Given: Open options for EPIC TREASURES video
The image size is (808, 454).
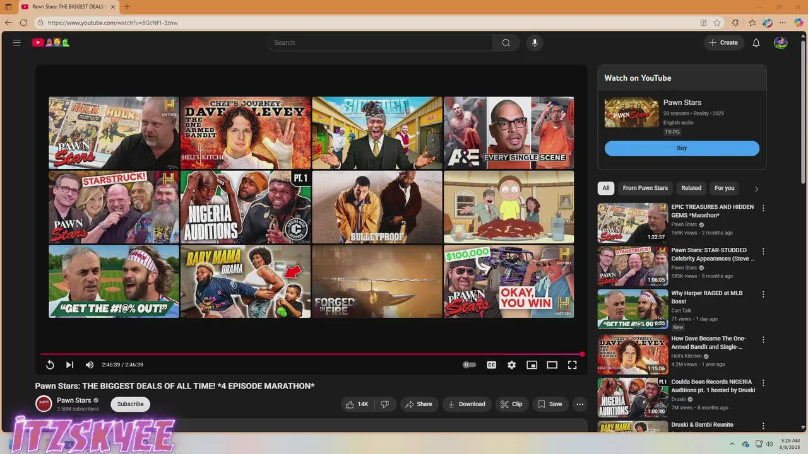Looking at the screenshot, I should click(763, 208).
